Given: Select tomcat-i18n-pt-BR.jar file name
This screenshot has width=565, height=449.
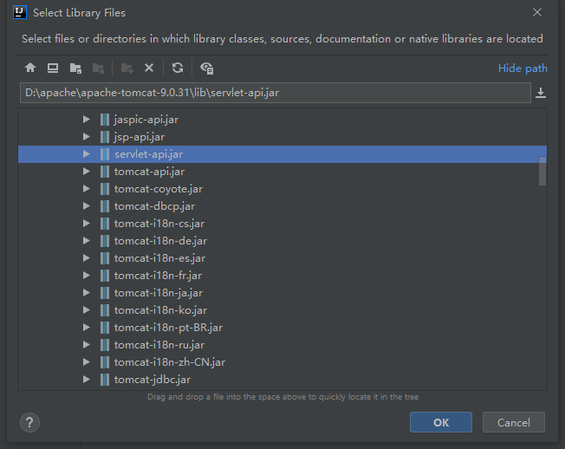Looking at the screenshot, I should point(168,327).
